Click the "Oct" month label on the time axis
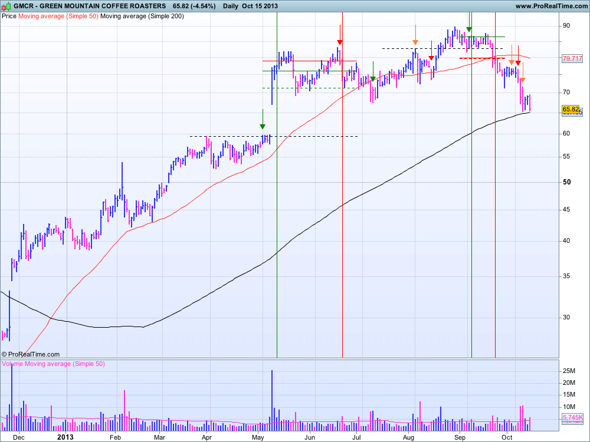590x442 pixels. (507, 437)
